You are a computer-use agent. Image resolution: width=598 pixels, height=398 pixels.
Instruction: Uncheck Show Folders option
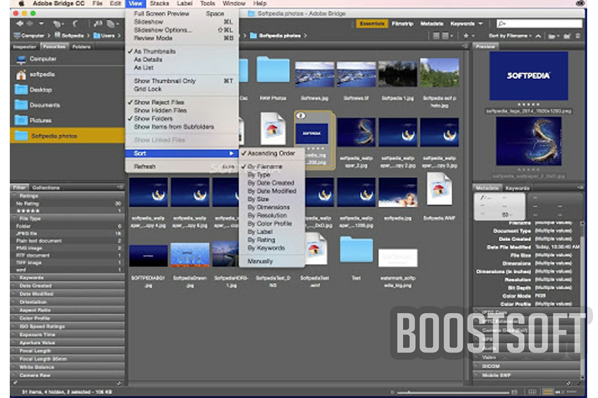point(182,119)
